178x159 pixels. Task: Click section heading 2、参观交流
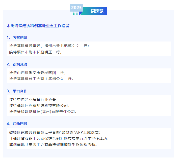(x=17, y=64)
